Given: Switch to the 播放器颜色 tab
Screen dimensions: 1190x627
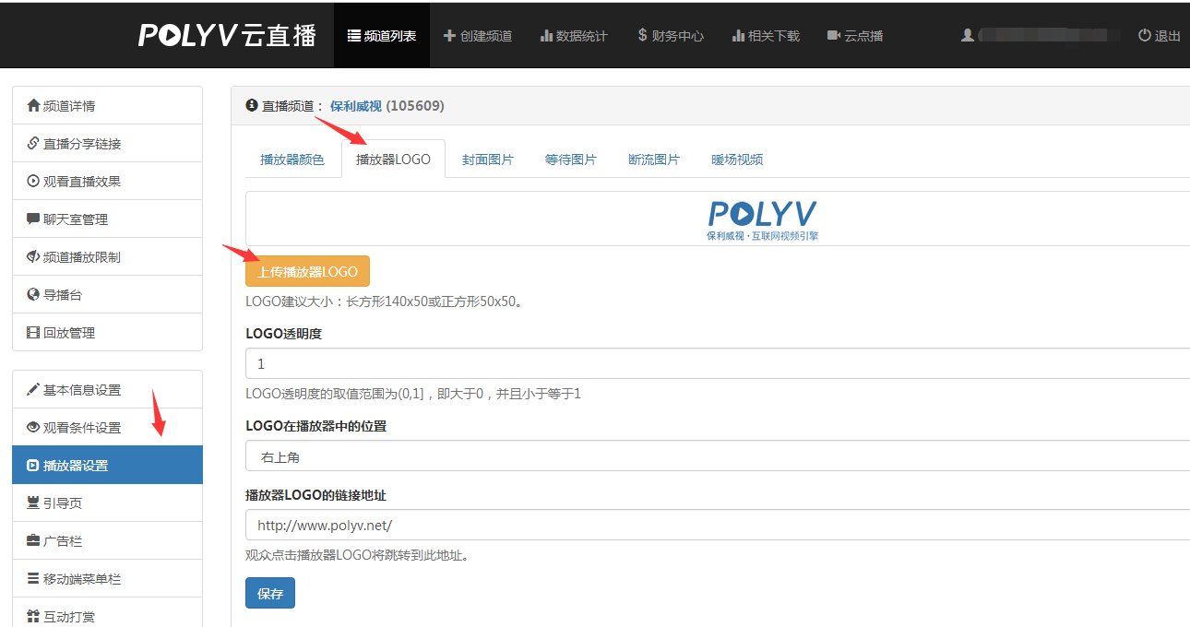Looking at the screenshot, I should coord(292,160).
